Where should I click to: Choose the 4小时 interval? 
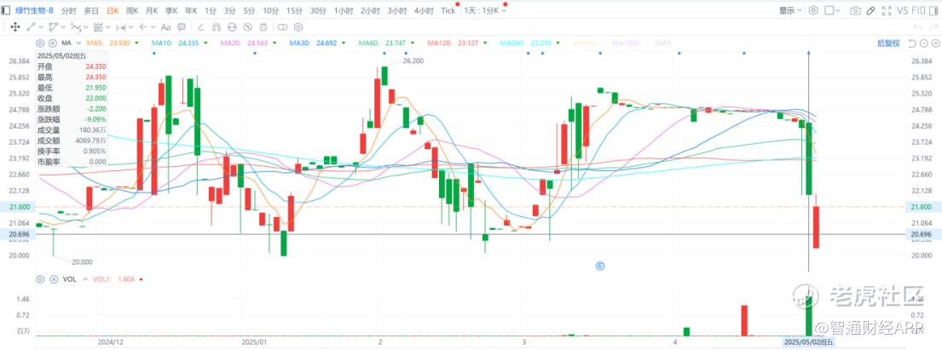point(425,11)
